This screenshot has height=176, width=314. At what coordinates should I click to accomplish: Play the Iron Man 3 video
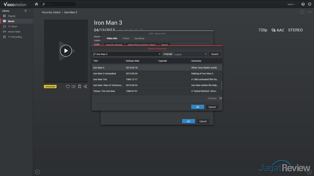(x=66, y=51)
